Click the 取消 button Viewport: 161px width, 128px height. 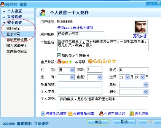click(x=124, y=122)
